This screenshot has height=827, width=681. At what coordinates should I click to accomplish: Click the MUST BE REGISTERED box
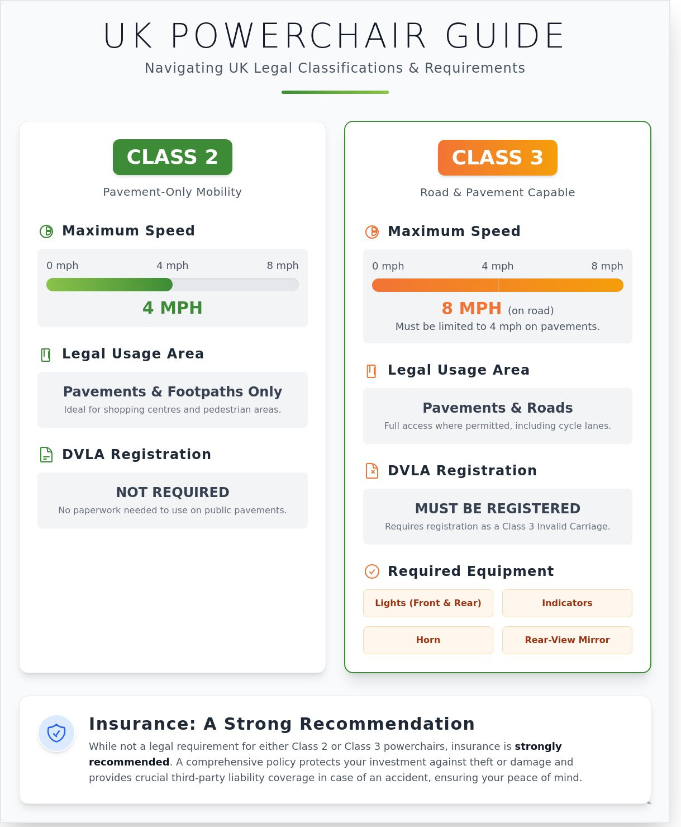(x=498, y=517)
